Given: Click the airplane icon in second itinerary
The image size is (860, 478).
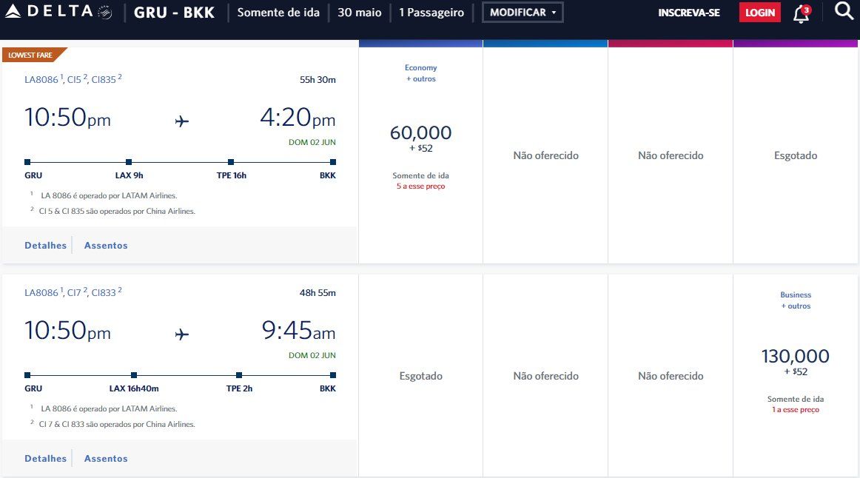Looking at the screenshot, I should point(182,334).
